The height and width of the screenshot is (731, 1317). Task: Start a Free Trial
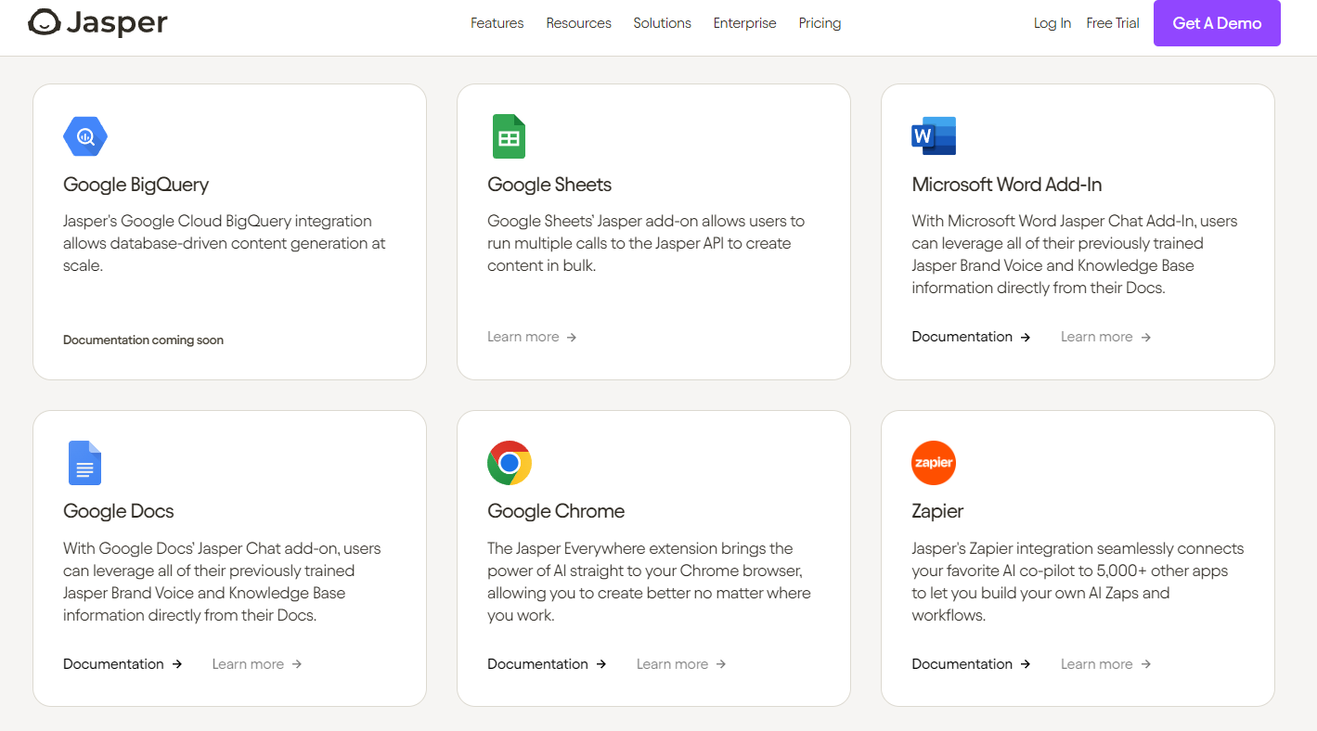pyautogui.click(x=1113, y=23)
